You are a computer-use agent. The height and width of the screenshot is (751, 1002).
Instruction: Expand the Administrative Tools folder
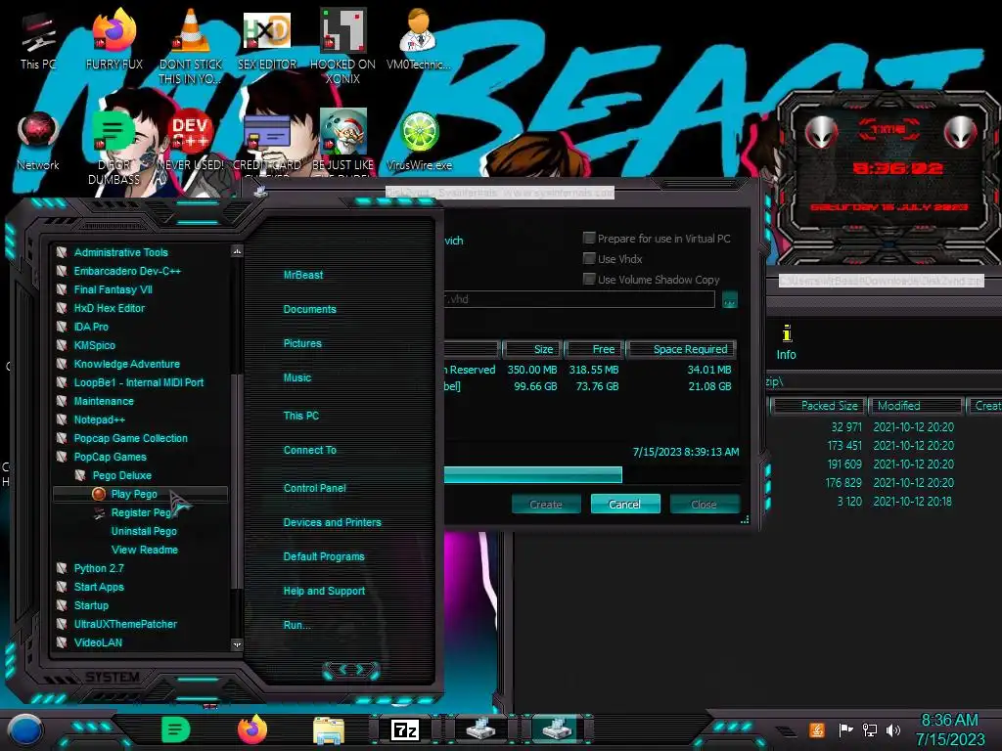120,252
